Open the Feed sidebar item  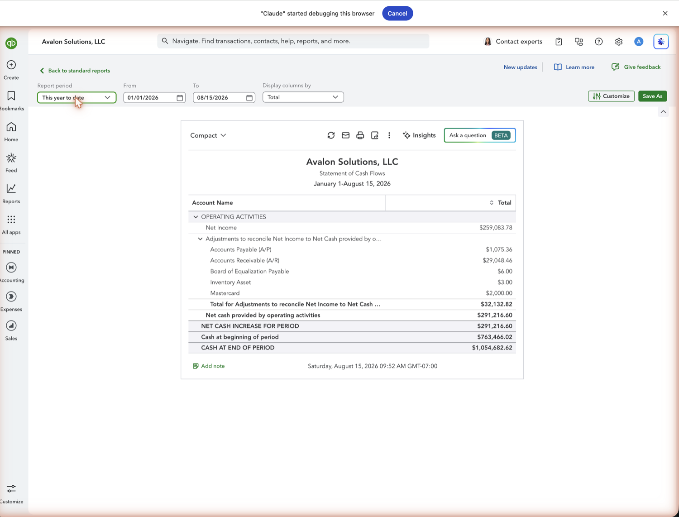pyautogui.click(x=11, y=163)
